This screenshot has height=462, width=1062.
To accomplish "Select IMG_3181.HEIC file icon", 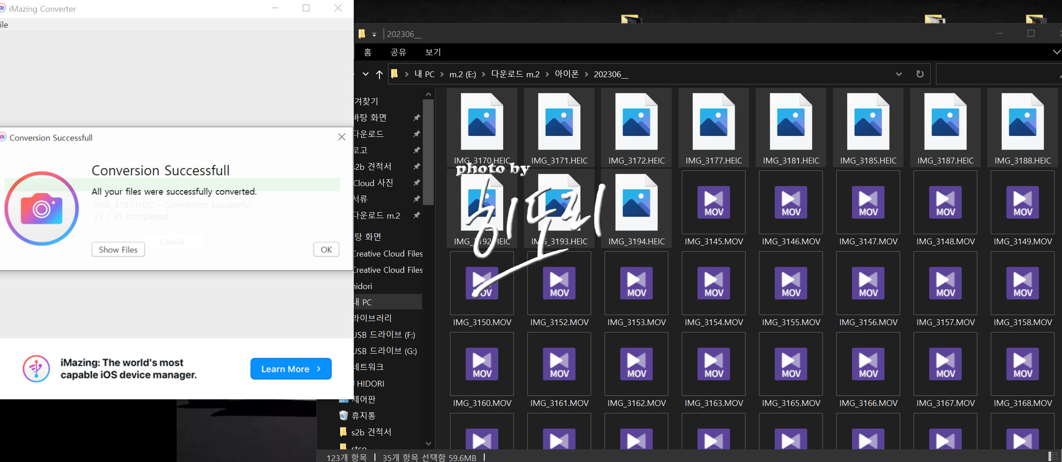I will 791,121.
